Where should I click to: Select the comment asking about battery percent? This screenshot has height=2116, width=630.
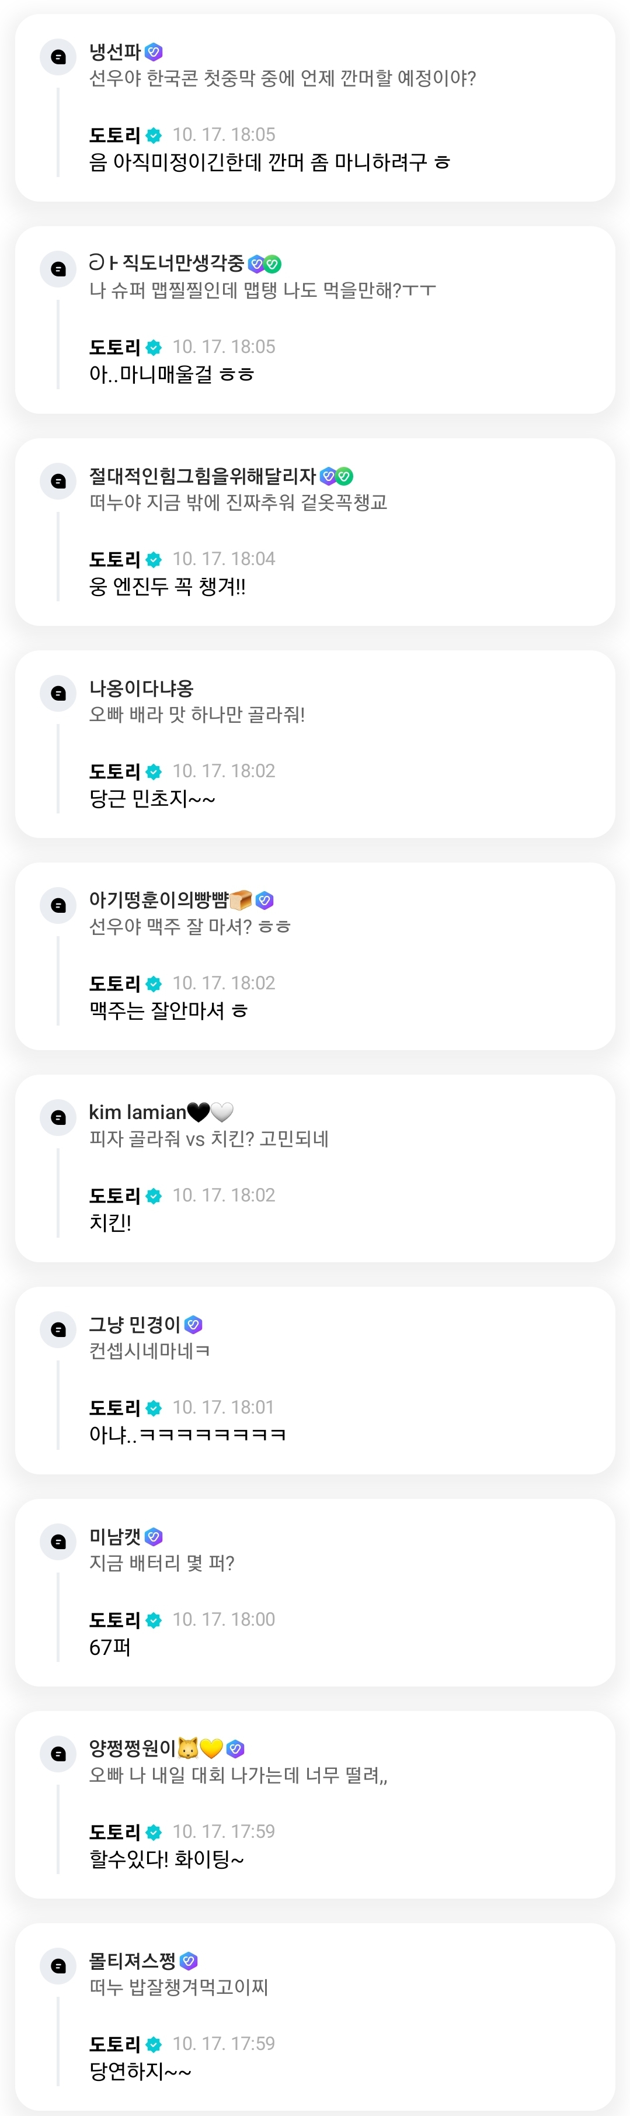coord(162,1563)
